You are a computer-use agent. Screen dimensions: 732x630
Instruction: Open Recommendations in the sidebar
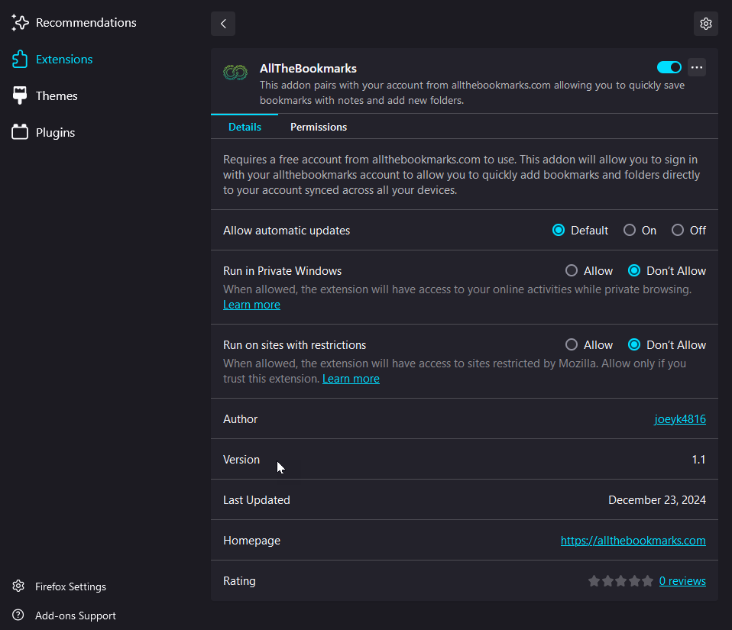pos(86,23)
